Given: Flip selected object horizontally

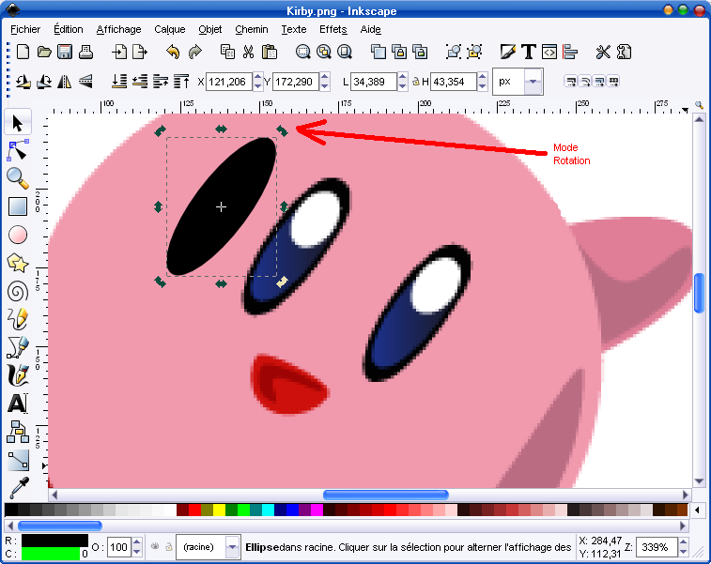Looking at the screenshot, I should (65, 82).
